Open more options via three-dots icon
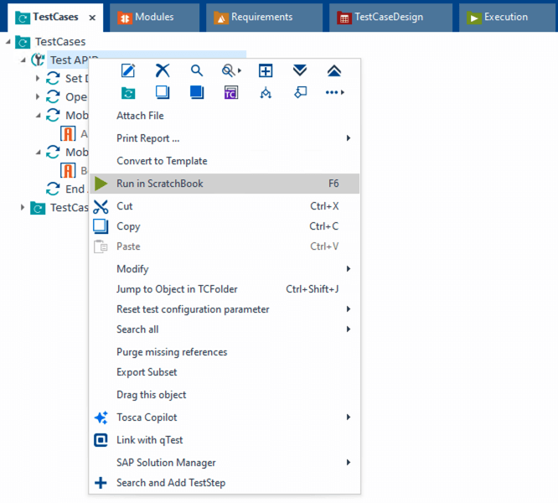Screen dimensions: 558x503 pos(335,92)
